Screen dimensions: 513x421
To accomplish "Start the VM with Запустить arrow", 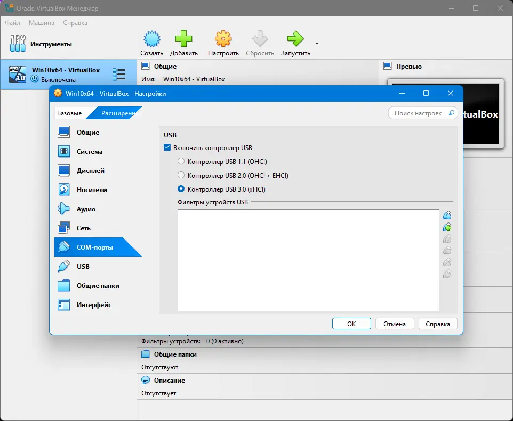I will tap(295, 39).
